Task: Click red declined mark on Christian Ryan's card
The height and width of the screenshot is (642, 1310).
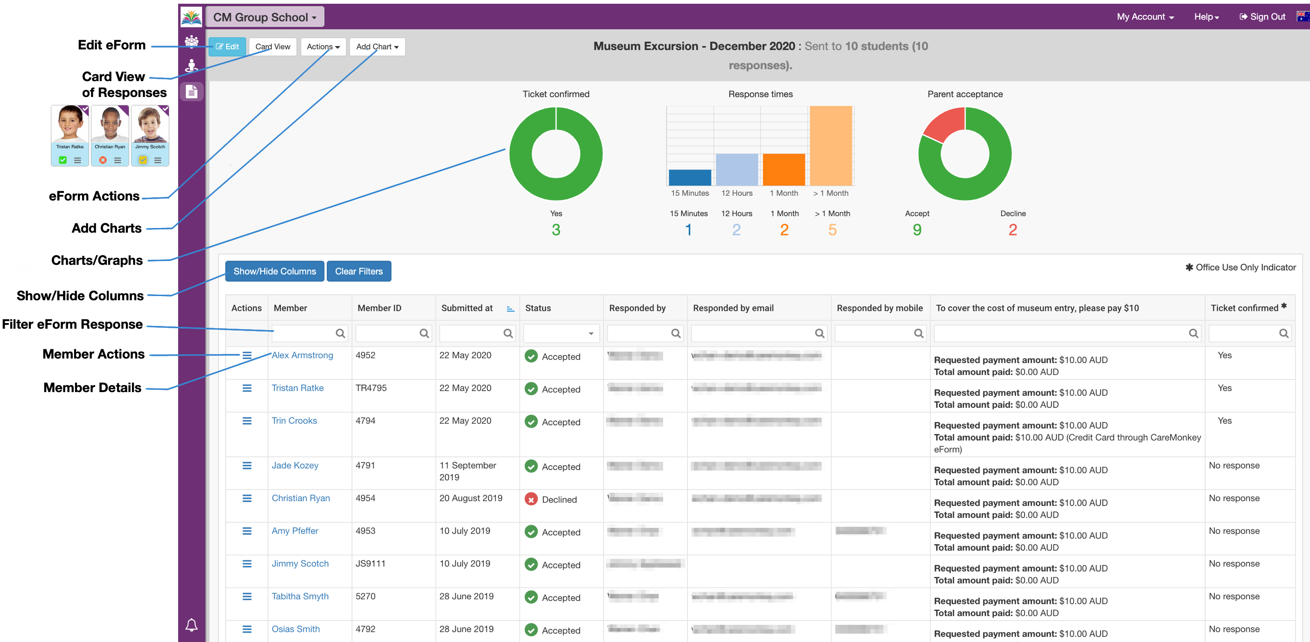Action: [x=103, y=160]
